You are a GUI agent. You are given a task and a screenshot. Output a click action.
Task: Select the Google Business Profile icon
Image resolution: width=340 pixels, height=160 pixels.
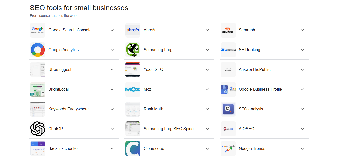pyautogui.click(x=228, y=89)
